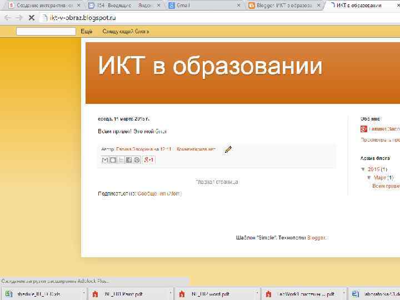The image size is (400, 300).
Task: Close the 'Email' tab
Action: coord(239,6)
